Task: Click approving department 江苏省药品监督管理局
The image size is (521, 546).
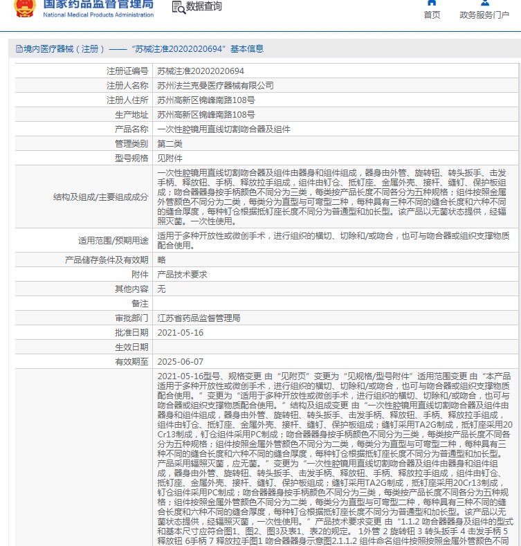Action: click(199, 318)
